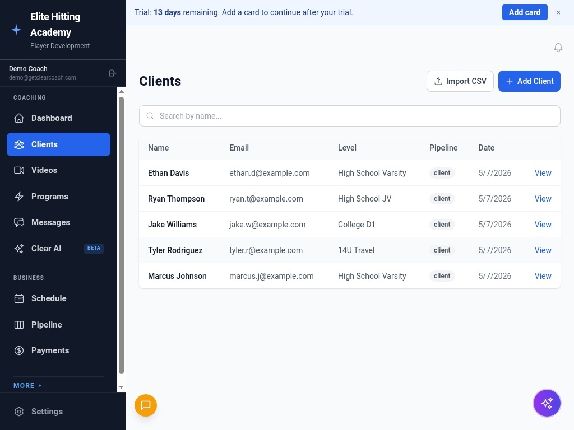Go to Videos
This screenshot has height=430, width=574.
tap(58, 170)
